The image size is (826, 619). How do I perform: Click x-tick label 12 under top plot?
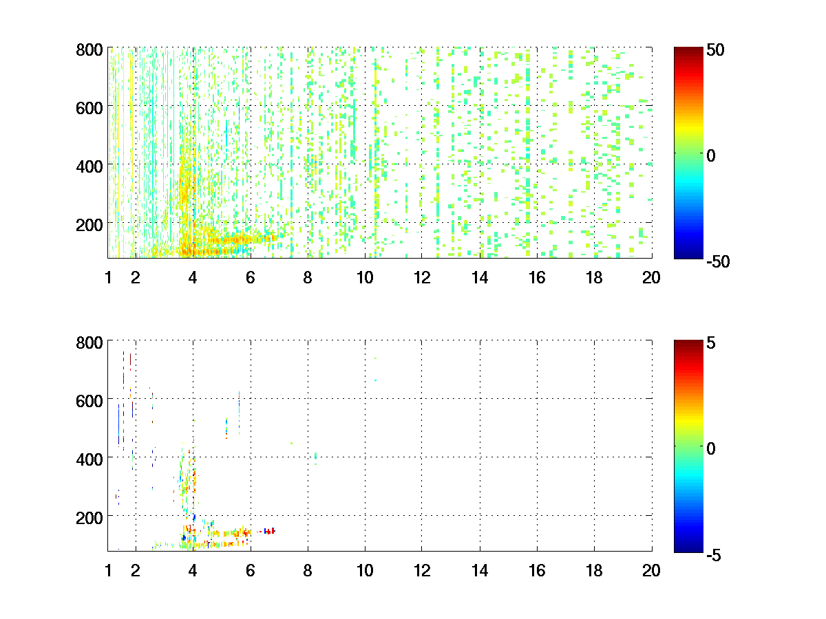pyautogui.click(x=422, y=278)
